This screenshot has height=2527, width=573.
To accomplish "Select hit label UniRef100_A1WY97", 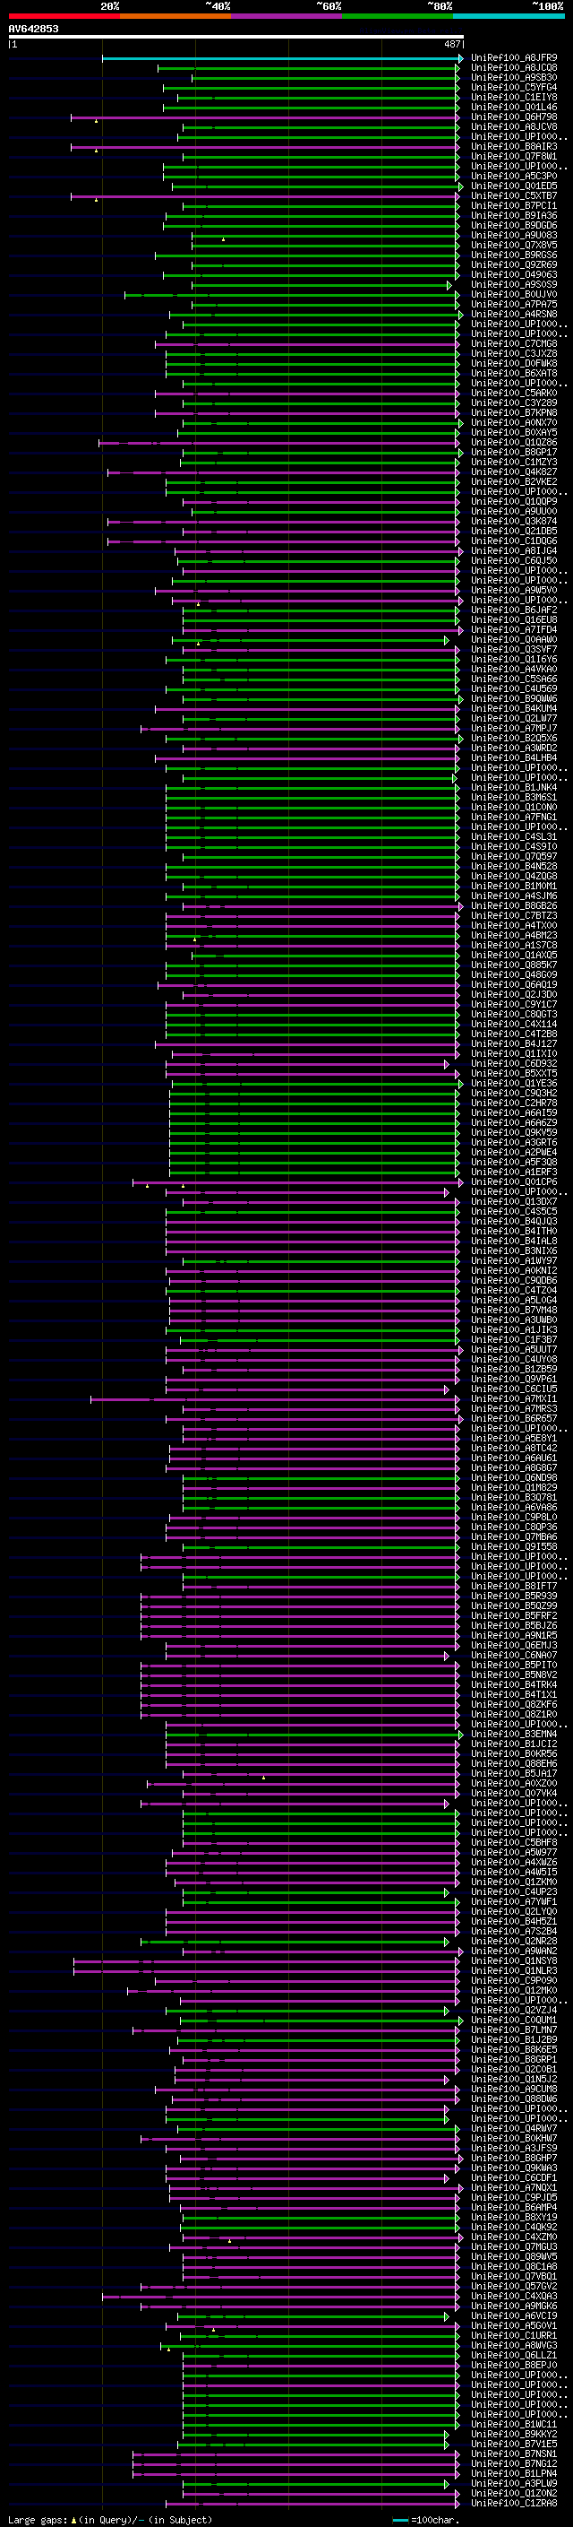I will click(x=514, y=1261).
